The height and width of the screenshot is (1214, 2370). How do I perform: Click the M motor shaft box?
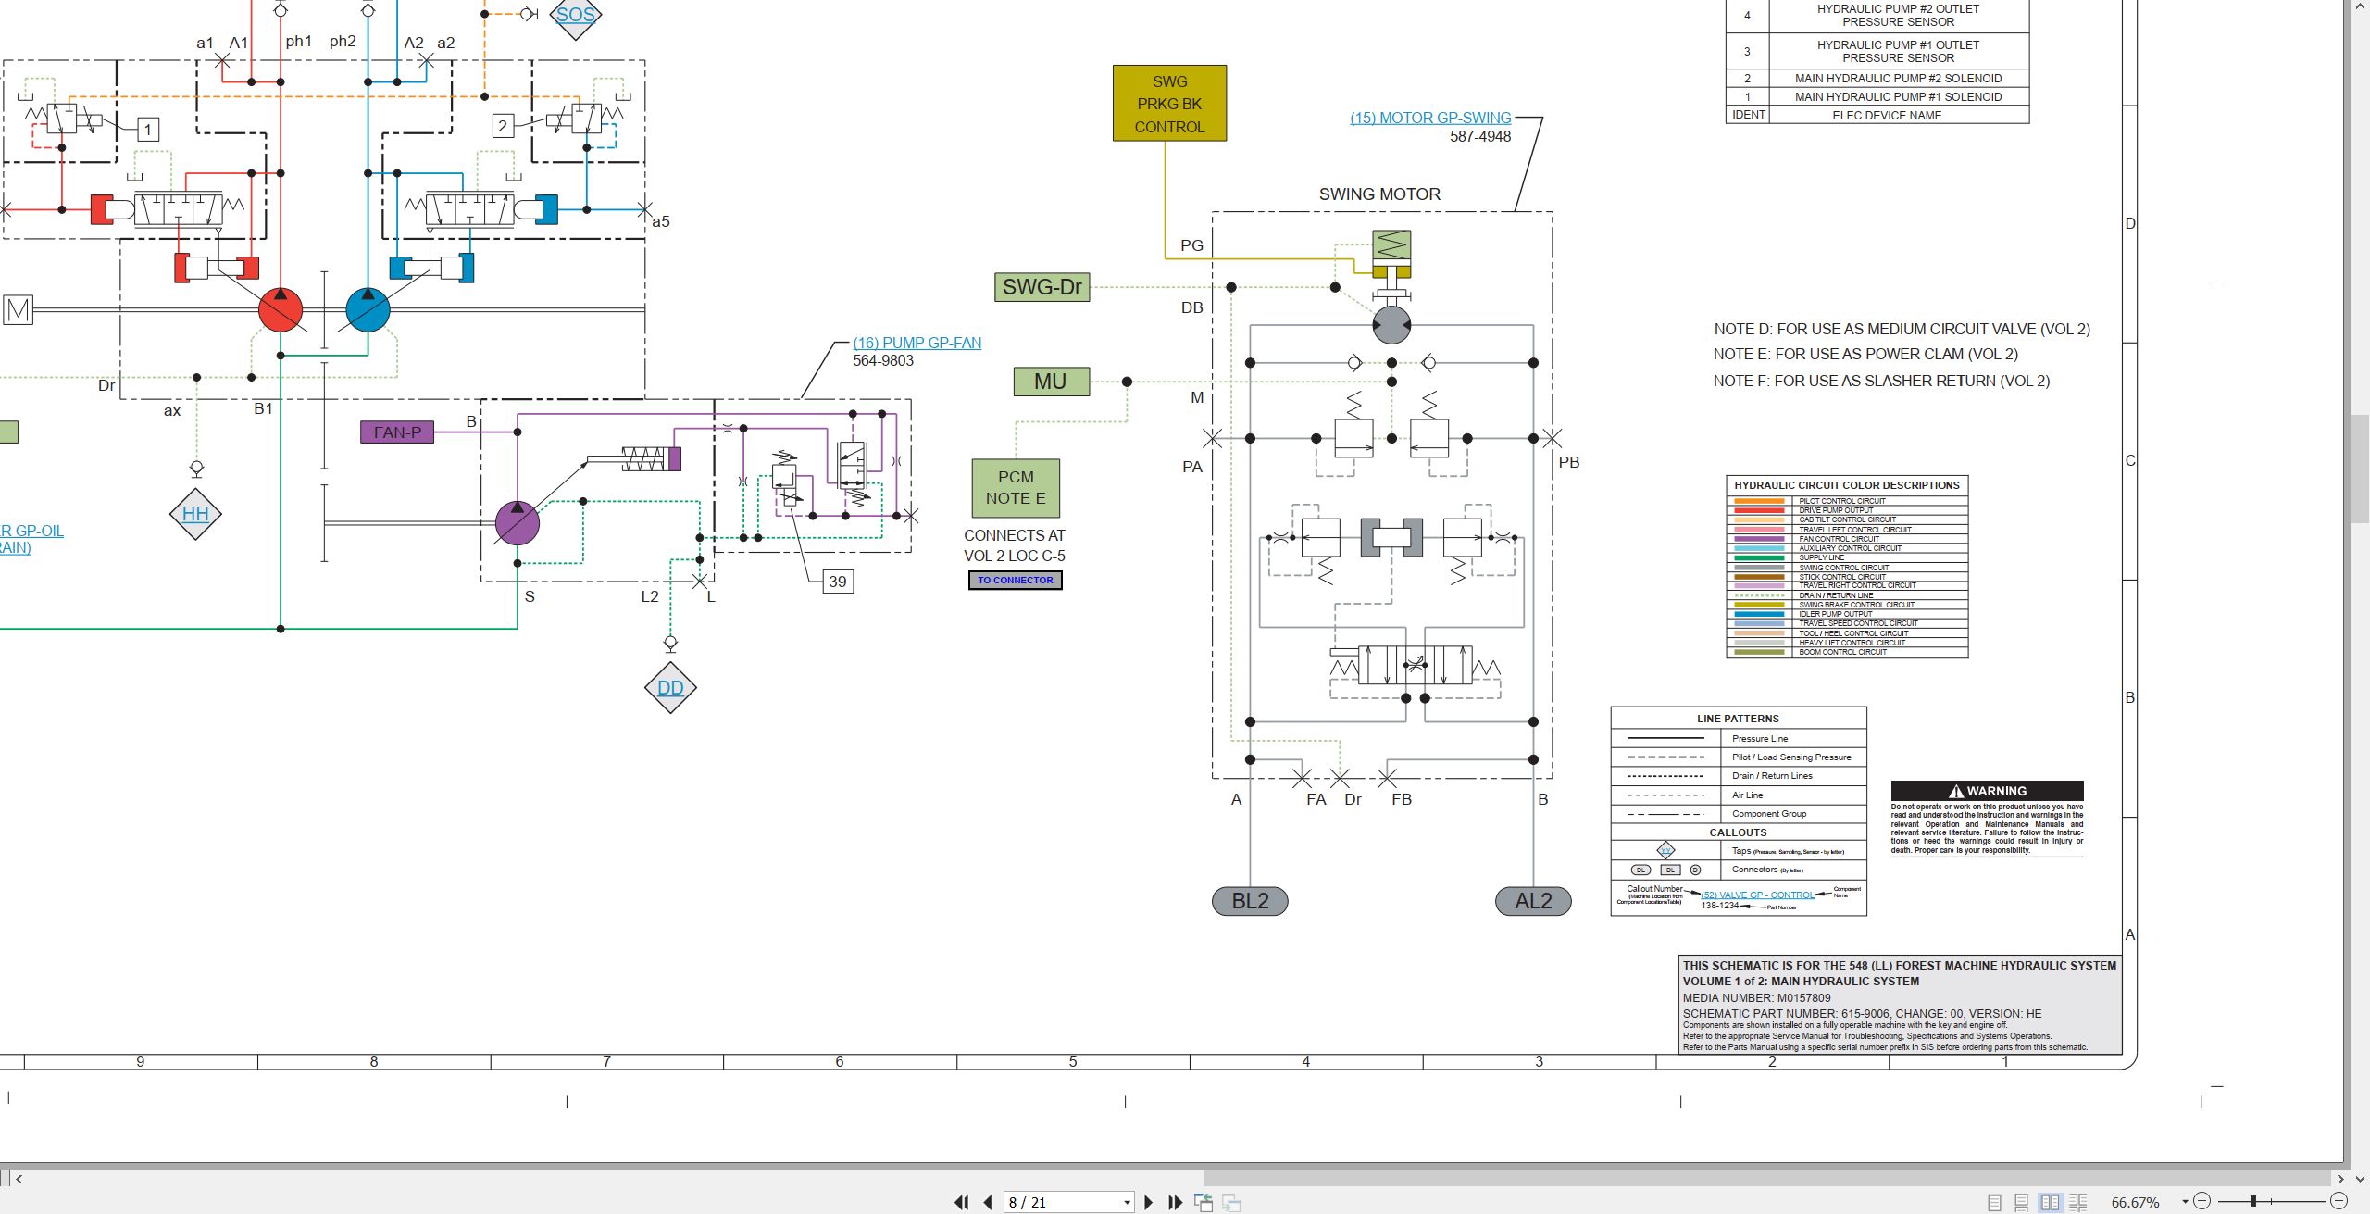click(19, 309)
